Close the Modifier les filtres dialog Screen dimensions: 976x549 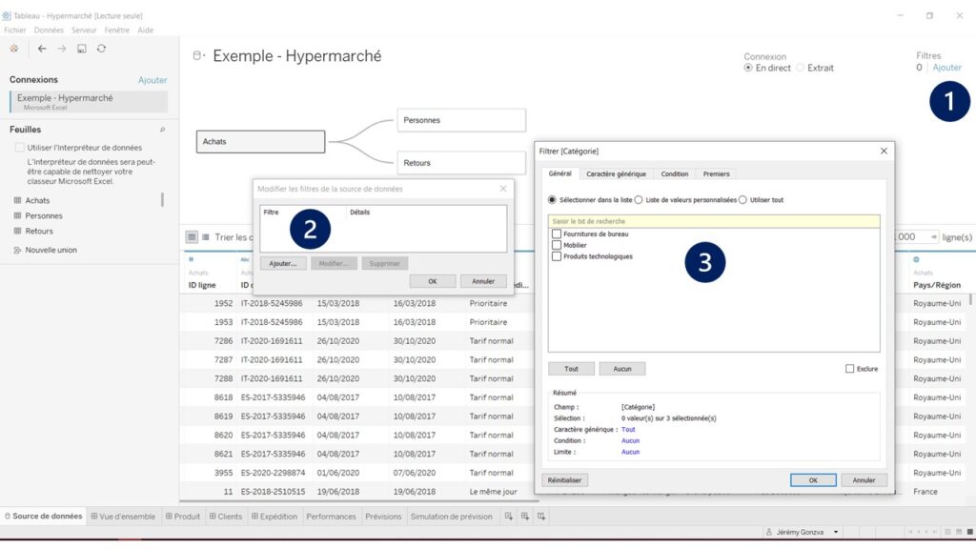503,189
